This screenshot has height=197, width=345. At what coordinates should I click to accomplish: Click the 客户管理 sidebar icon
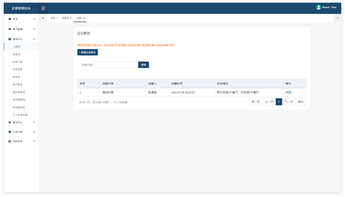click(10, 29)
